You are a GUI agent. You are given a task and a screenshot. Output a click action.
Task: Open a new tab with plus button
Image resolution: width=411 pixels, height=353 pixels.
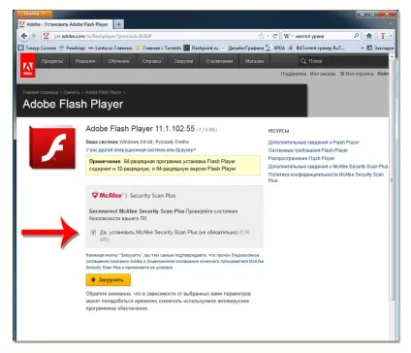(118, 24)
